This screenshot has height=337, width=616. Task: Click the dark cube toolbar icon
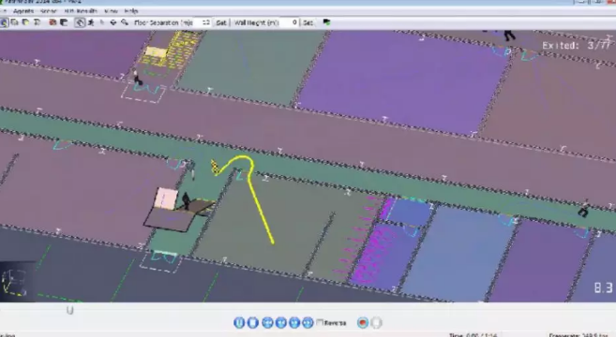[x=63, y=22]
